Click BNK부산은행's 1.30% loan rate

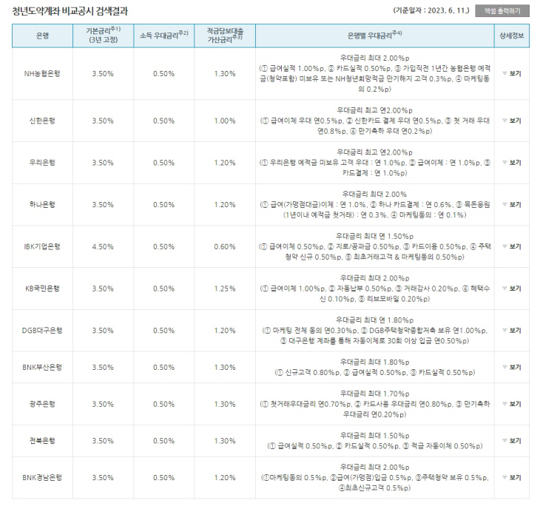[225, 367]
